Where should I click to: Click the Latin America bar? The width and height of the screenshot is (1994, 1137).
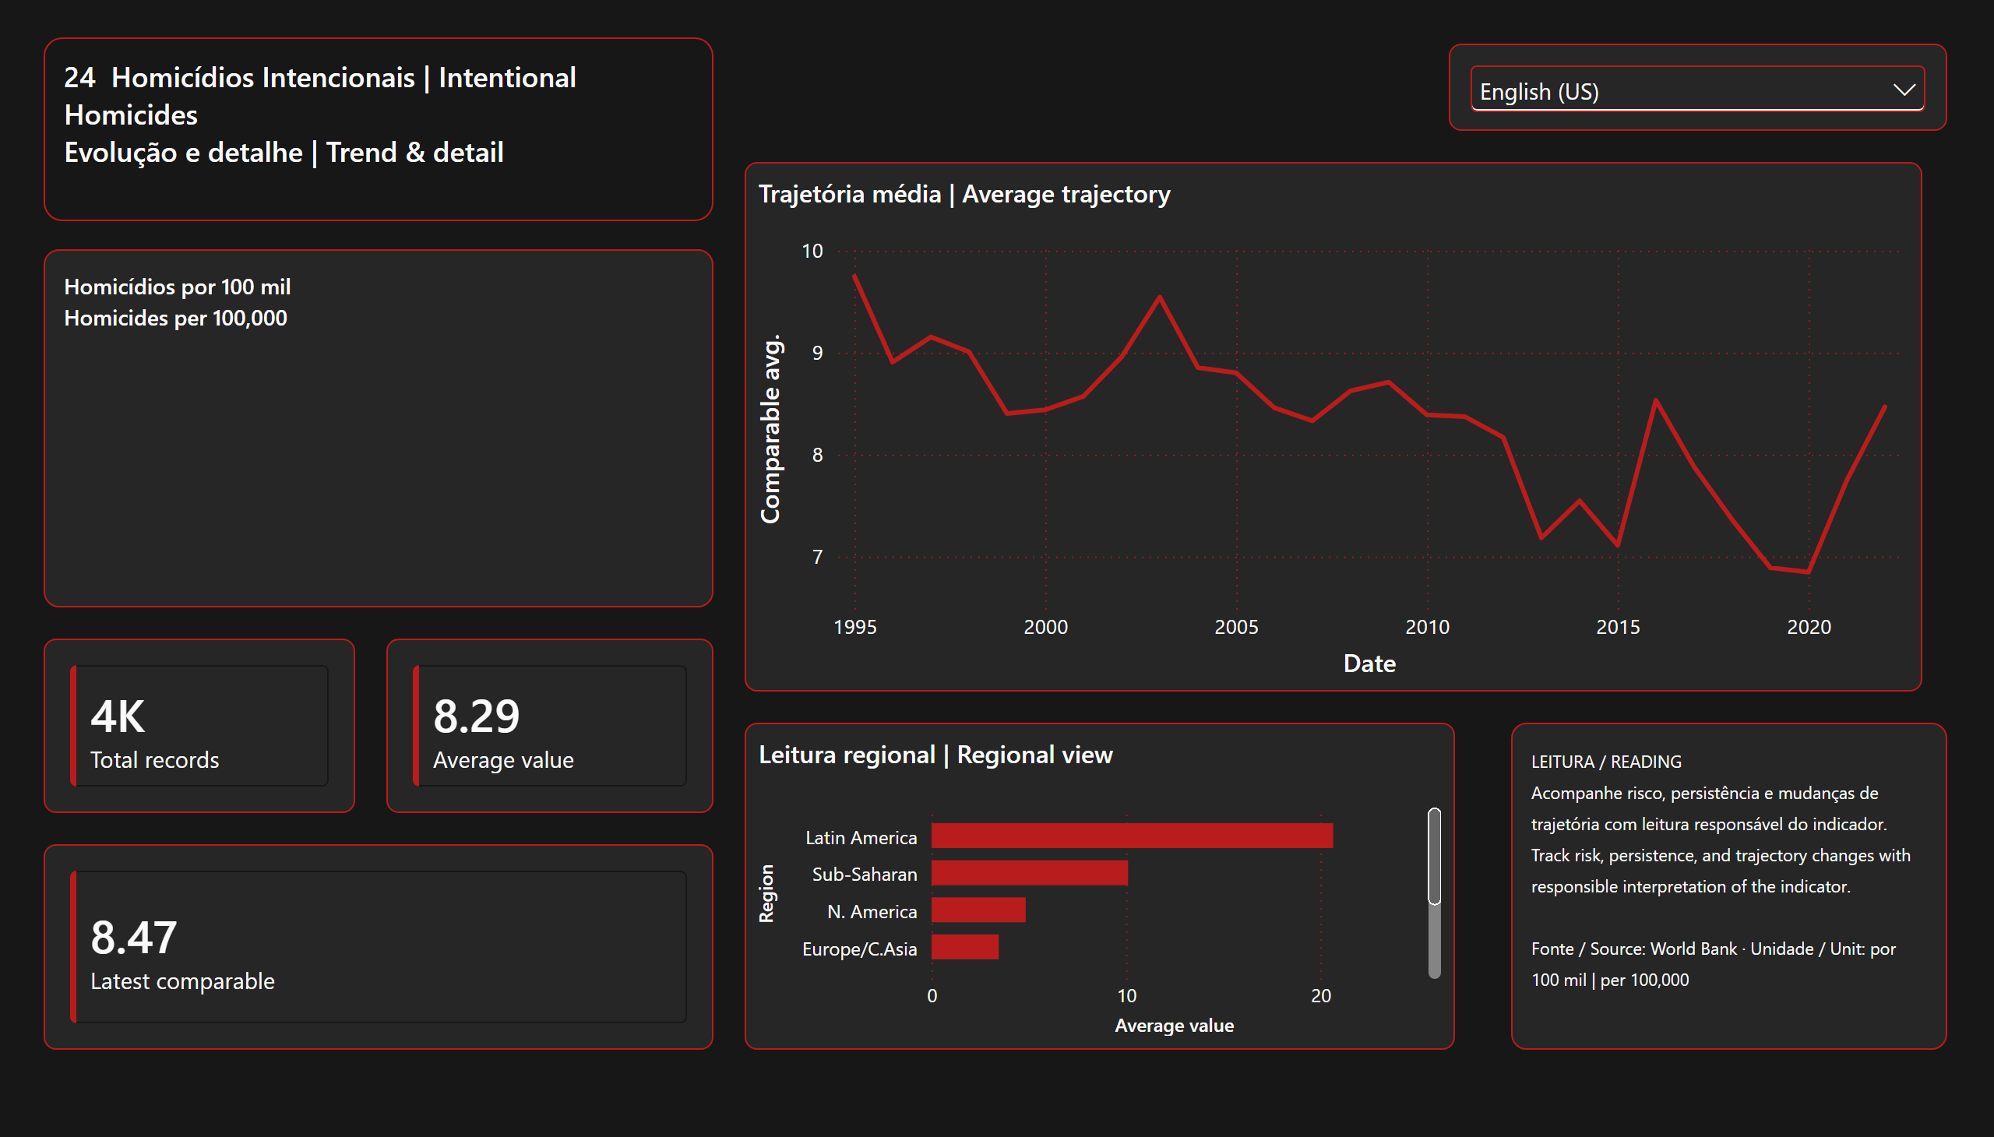point(1132,836)
